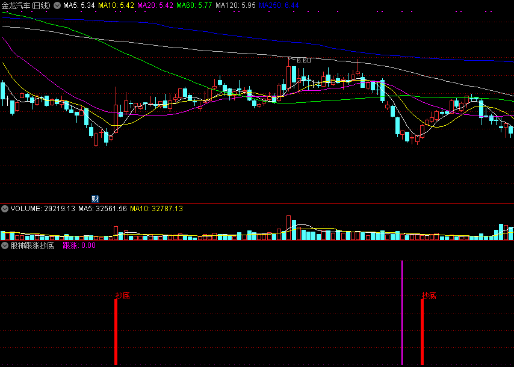The width and height of the screenshot is (514, 367).
Task: Click the first 抄底 signal label
Action: [123, 295]
